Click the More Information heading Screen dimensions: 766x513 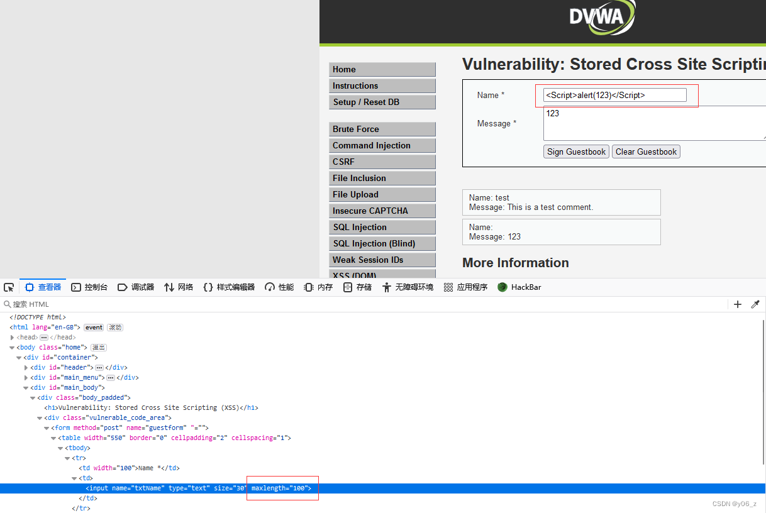tap(516, 263)
